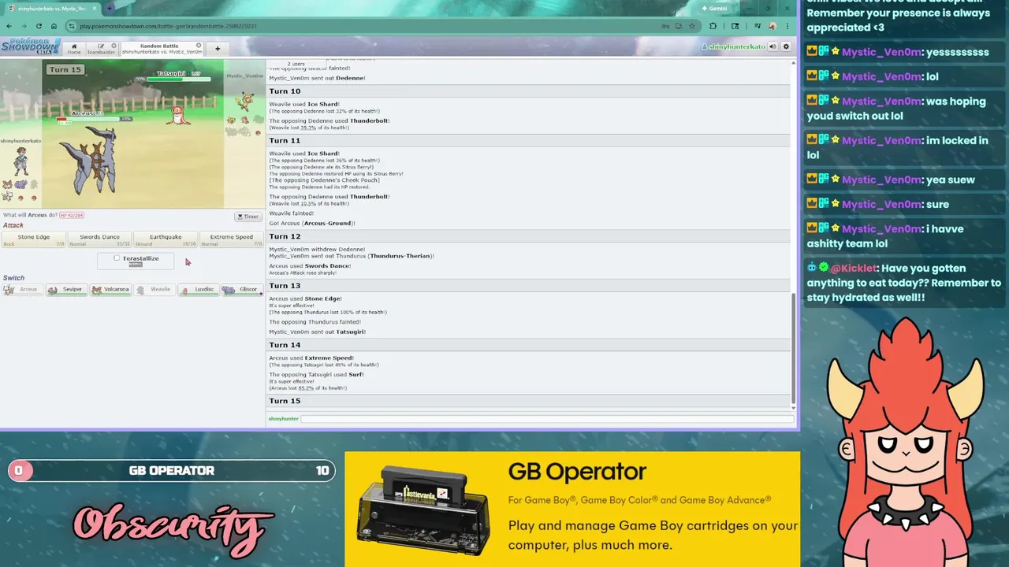The image size is (1009, 567).
Task: Go back in the browser
Action: (9, 26)
